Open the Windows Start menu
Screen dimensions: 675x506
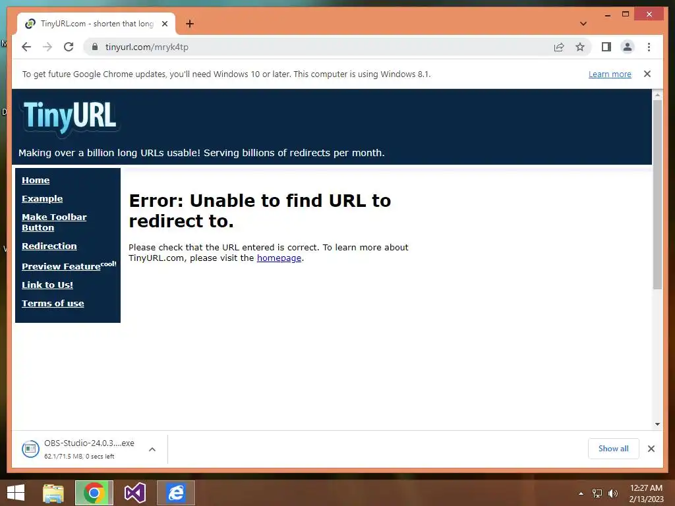16,493
